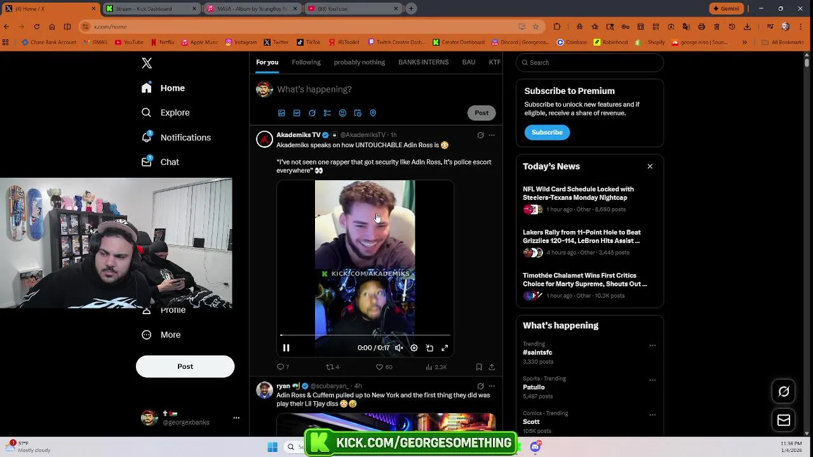Click the blue Subscribe button
The height and width of the screenshot is (457, 813).
pyautogui.click(x=547, y=132)
